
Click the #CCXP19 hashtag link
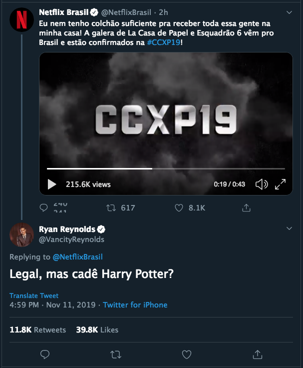point(163,43)
